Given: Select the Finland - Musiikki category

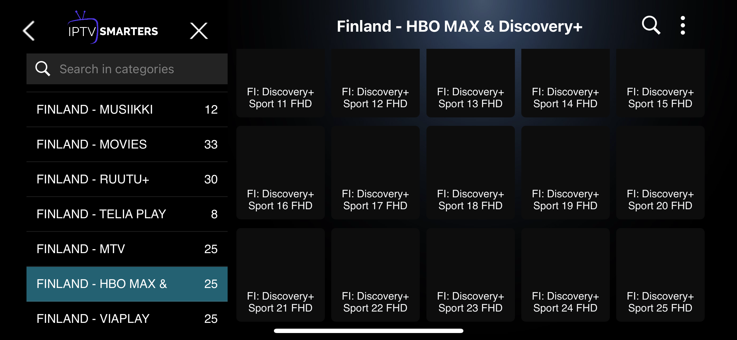Looking at the screenshot, I should (127, 110).
